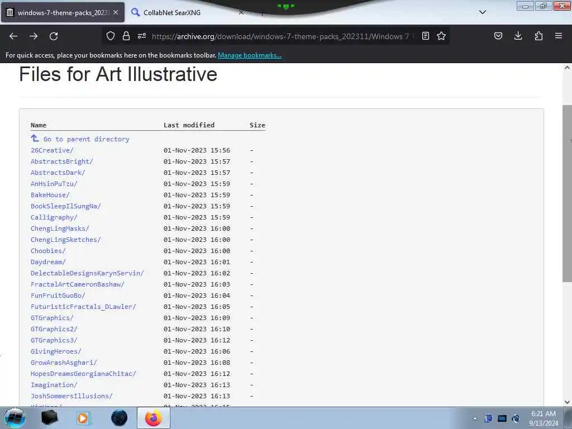Launch the media player taskbar icon
The image size is (572, 429).
(84, 418)
